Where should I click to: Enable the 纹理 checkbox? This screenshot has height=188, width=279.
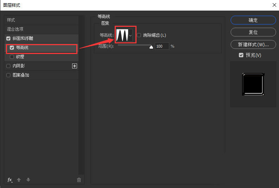(x=12, y=57)
